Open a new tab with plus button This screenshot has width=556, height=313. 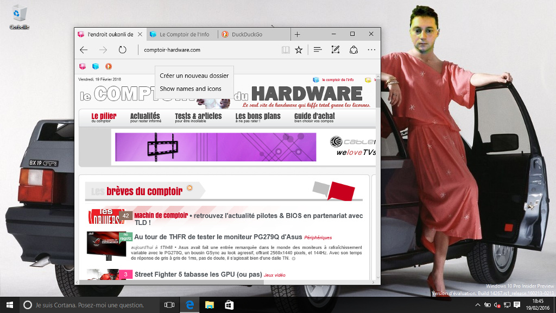pos(297,34)
